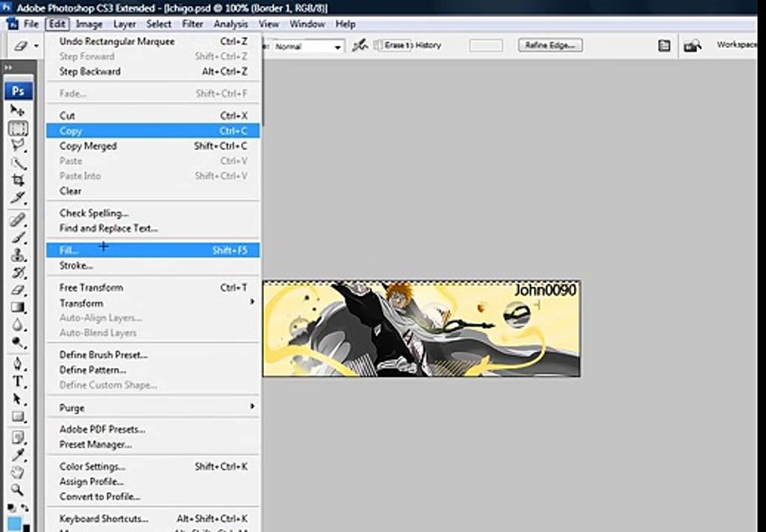Open the Layer menu

coord(124,24)
